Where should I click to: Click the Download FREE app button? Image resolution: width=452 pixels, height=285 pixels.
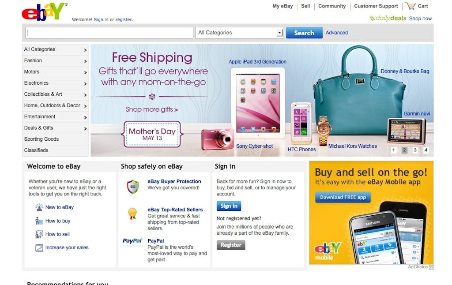(x=343, y=197)
